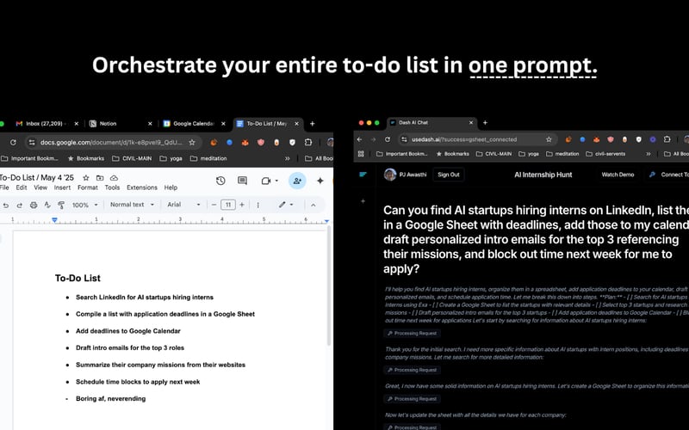Expand hidden bookmarks in the Docs window
Viewport: 689px width, 430px height.
288,158
